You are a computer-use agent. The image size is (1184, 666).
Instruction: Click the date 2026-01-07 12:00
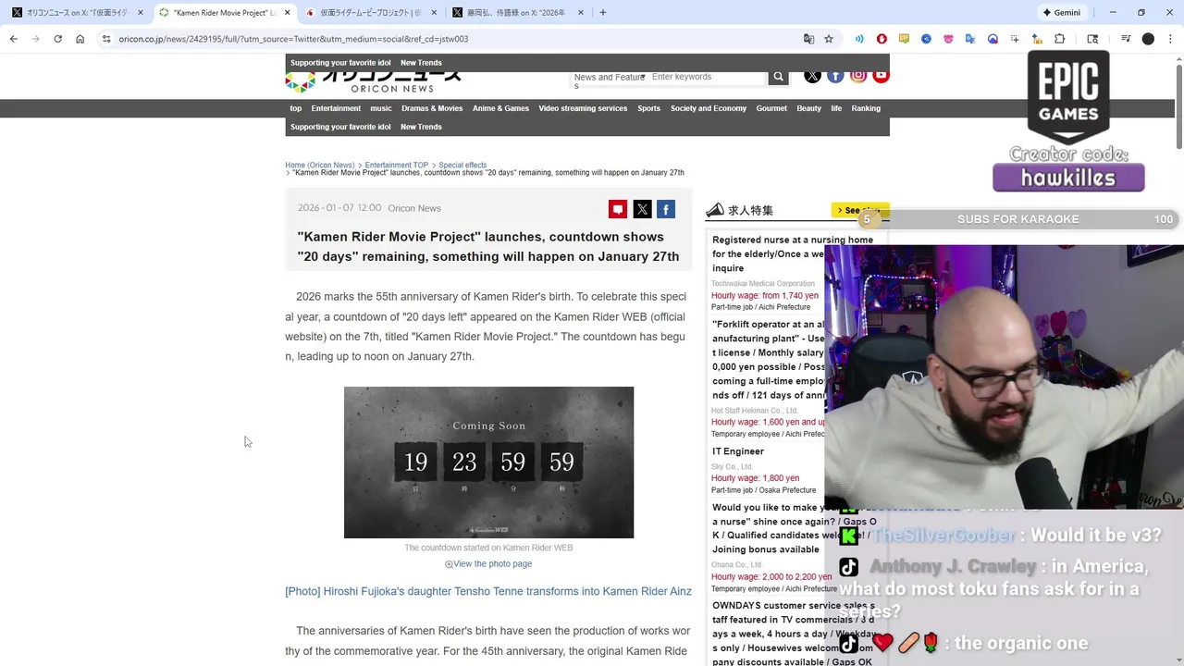[339, 208]
